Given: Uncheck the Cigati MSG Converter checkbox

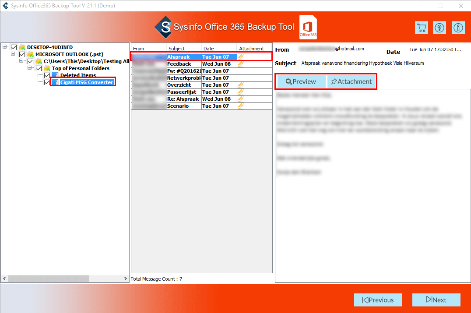Looking at the screenshot, I should tap(47, 82).
